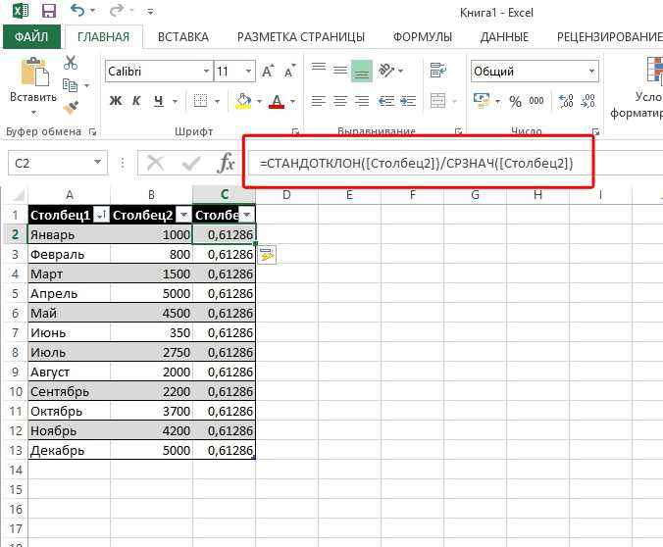Viewport: 663px width, 547px height.
Task: Select column D header
Action: (x=286, y=195)
